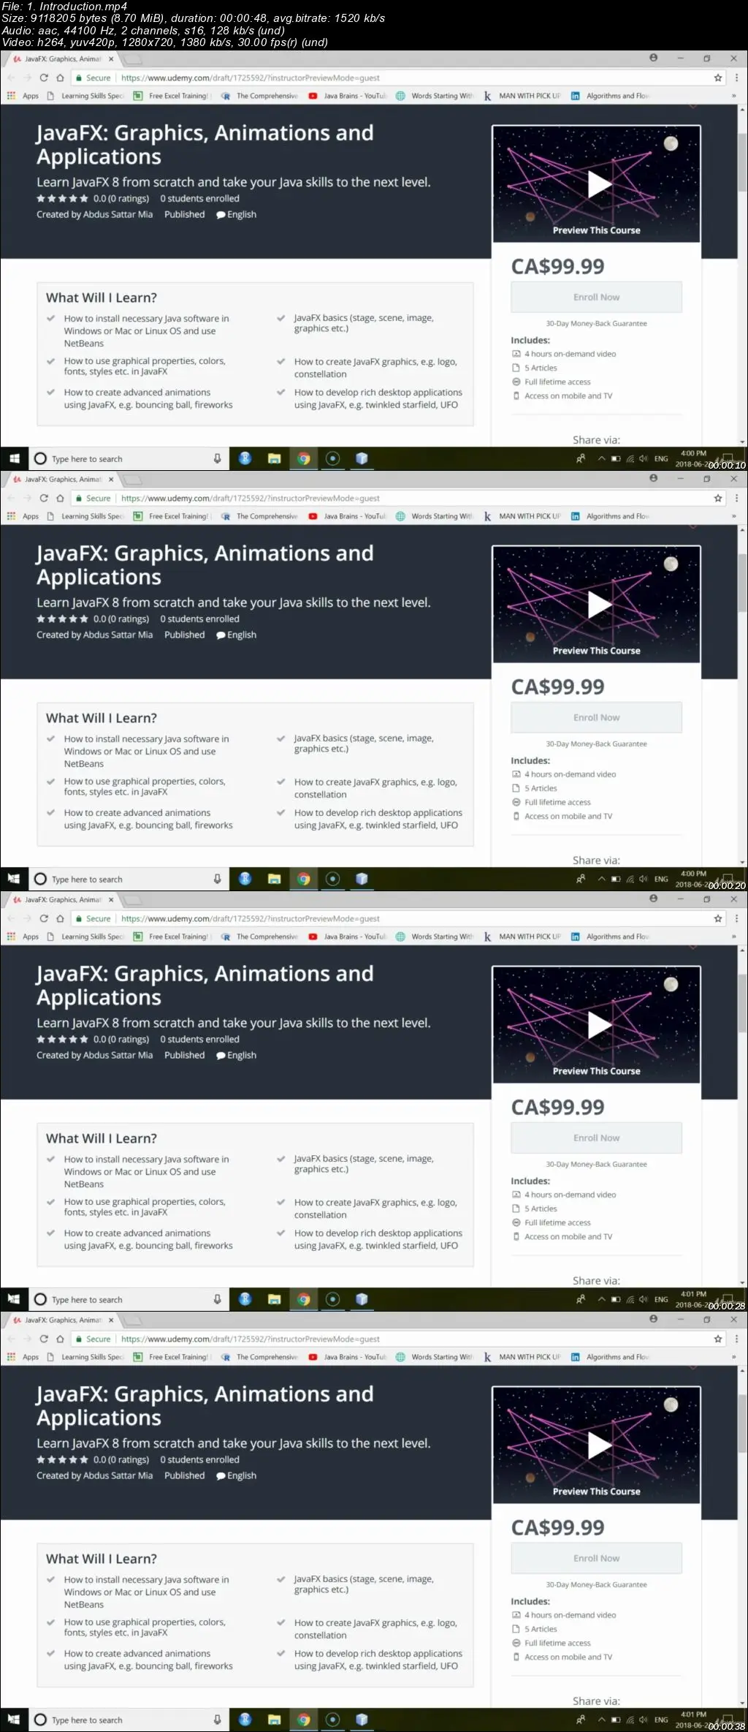Viewport: 748px width, 1732px height.
Task: Click Abdus Sattar Mia link, frame 00:00:10
Action: point(118,214)
